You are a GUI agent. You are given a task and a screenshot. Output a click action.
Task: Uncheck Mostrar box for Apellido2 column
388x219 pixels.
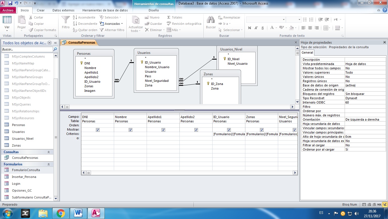pyautogui.click(x=196, y=130)
